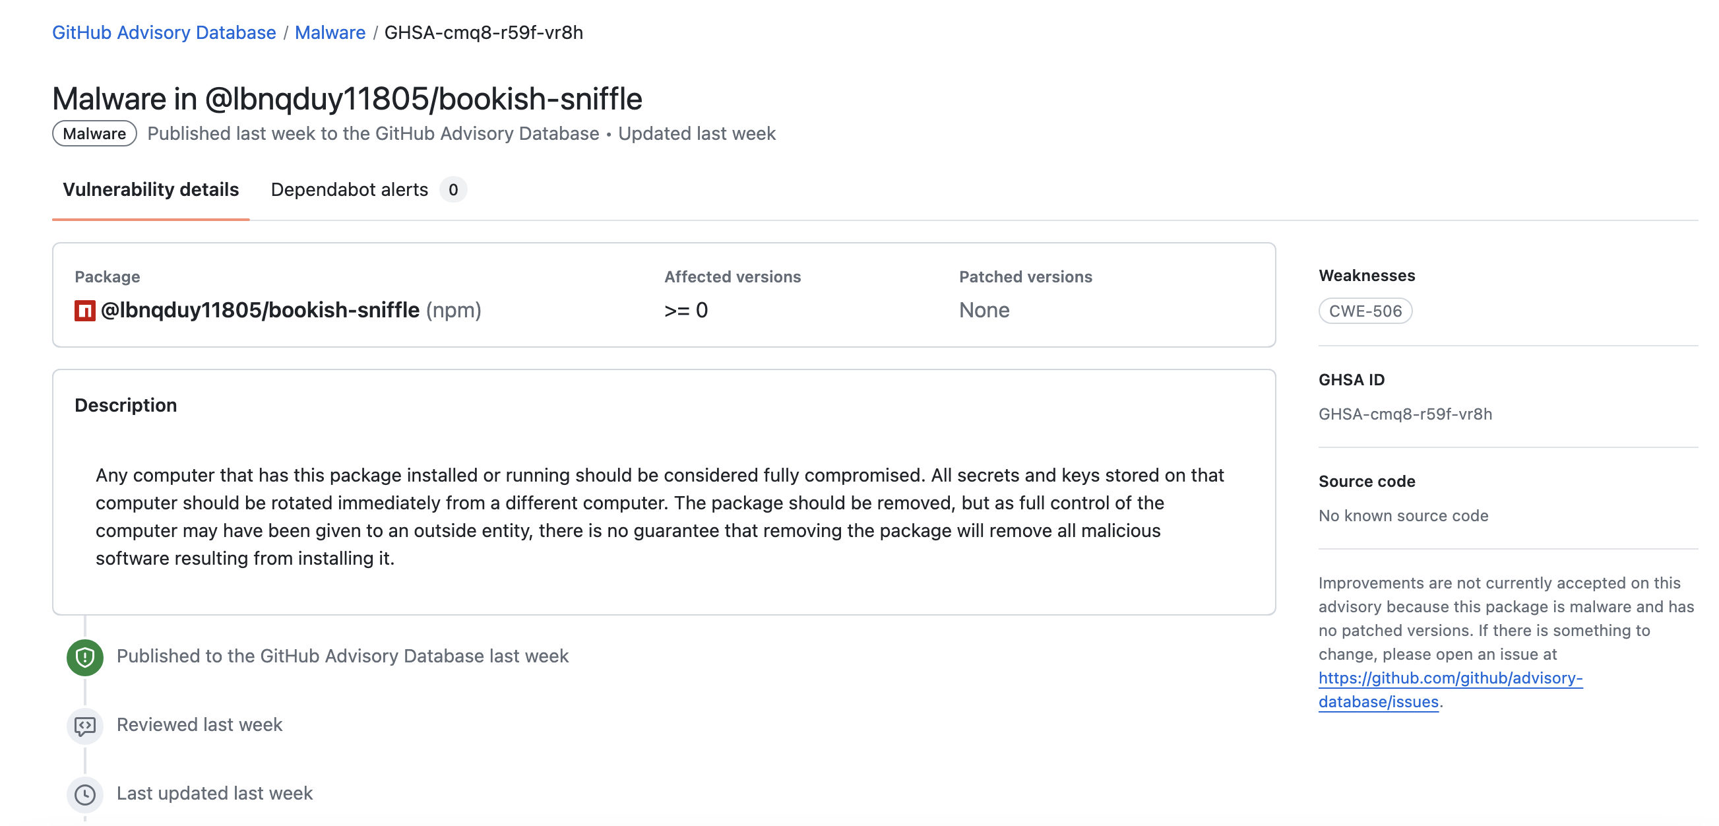
Task: Click the green shield published icon
Action: [84, 657]
